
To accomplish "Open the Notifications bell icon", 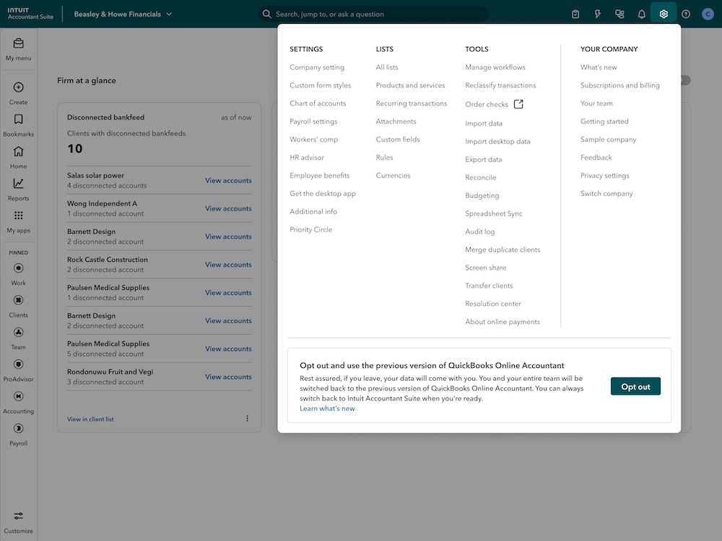I will click(641, 13).
